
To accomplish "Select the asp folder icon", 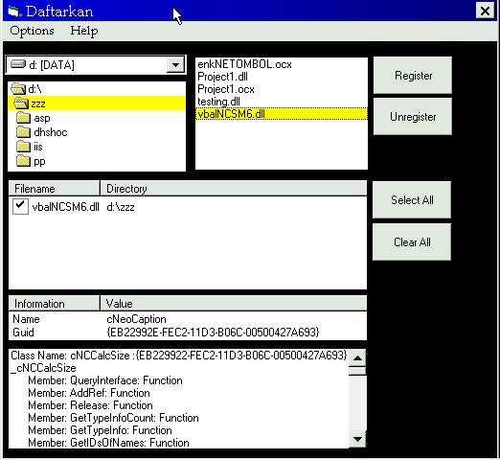I will click(x=24, y=118).
